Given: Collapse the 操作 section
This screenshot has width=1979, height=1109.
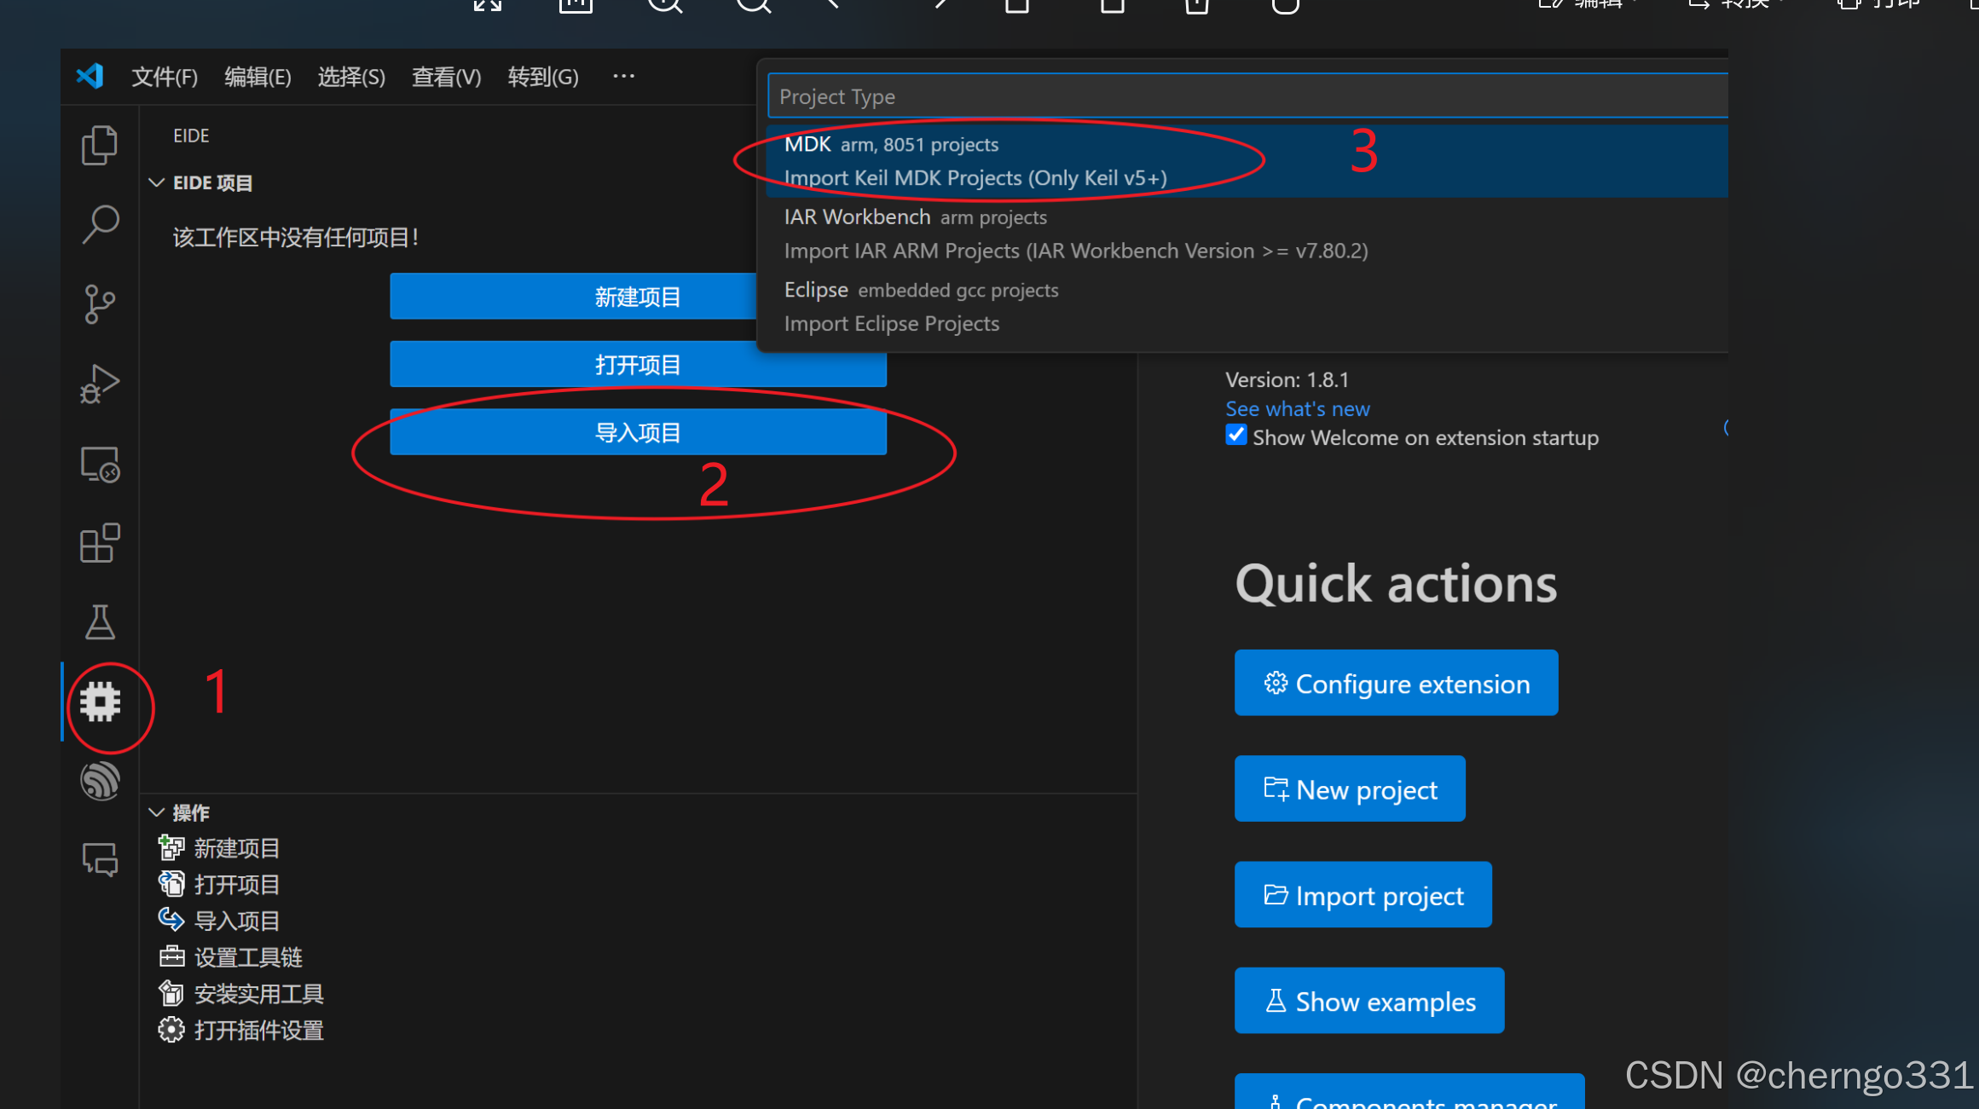Looking at the screenshot, I should (x=157, y=812).
